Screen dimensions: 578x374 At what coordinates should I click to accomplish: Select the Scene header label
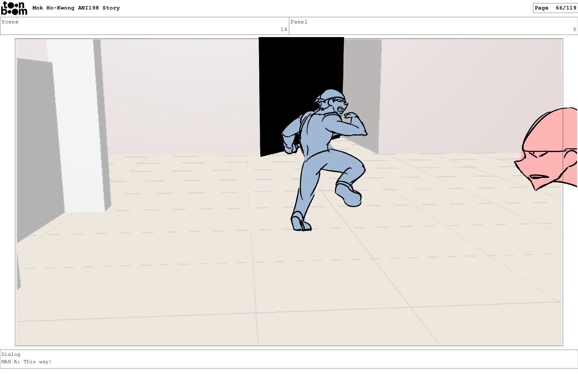[10, 22]
